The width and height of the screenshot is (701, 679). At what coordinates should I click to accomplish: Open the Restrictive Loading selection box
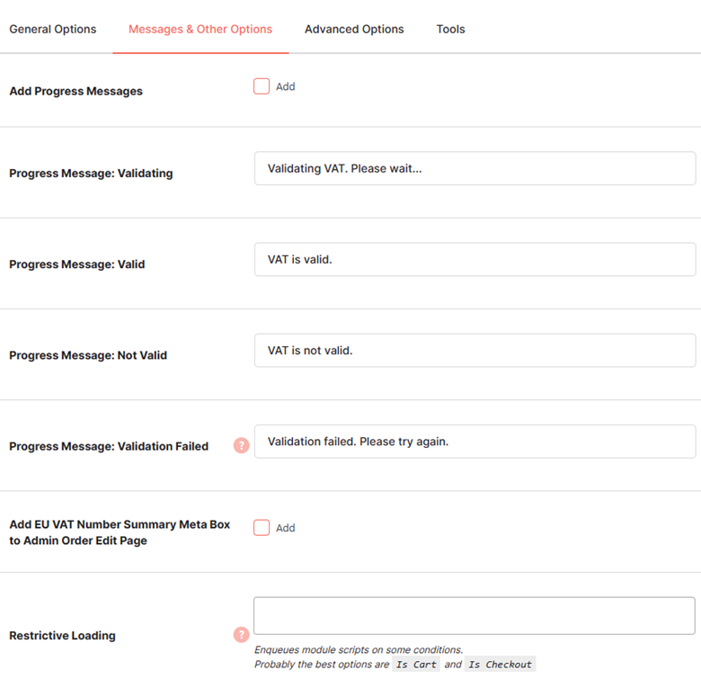[x=475, y=615]
